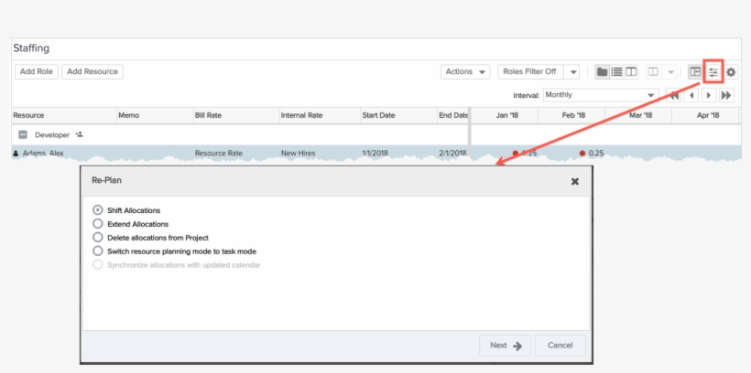Screen dimensions: 751x373
Task: Close the Re-Plan dialog
Action: tap(575, 181)
